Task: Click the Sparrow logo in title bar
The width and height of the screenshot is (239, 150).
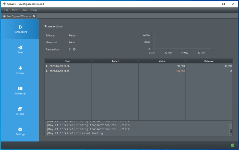Action: click(4, 4)
